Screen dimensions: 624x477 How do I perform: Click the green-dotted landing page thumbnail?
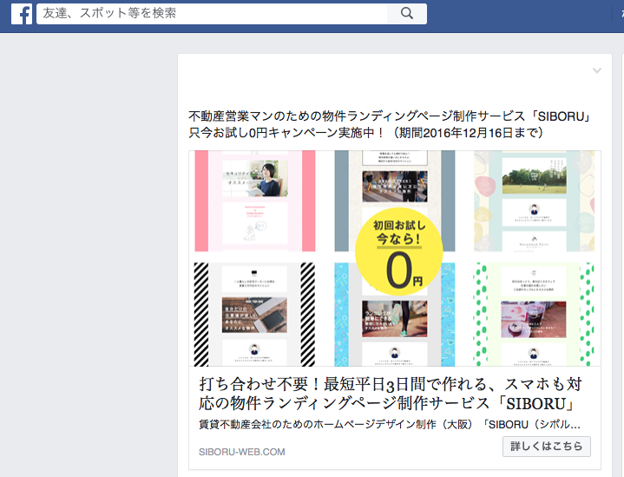pyautogui.click(x=534, y=314)
